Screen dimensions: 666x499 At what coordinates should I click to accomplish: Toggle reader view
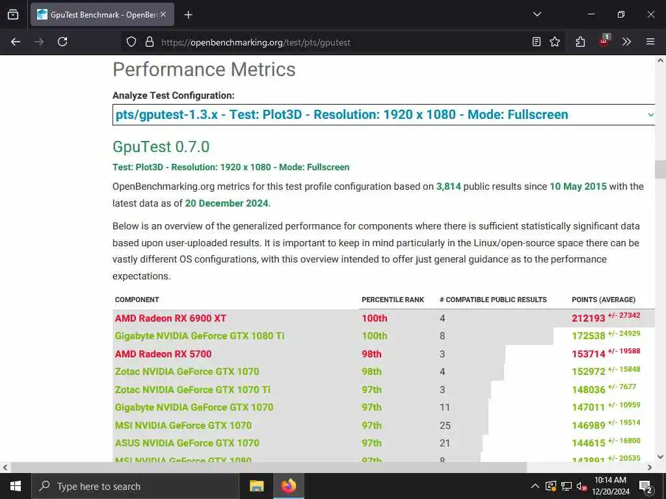coord(537,42)
